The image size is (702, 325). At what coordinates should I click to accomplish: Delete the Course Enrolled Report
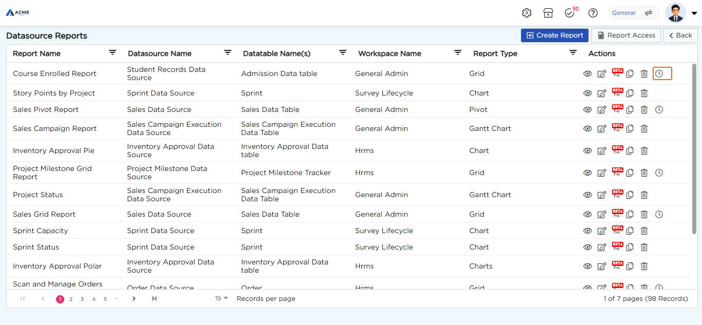(644, 73)
